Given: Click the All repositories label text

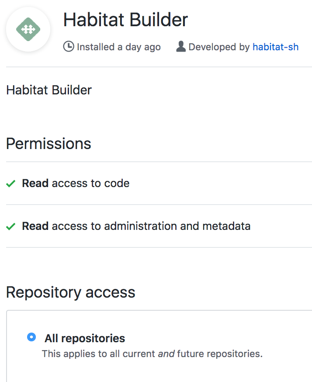Looking at the screenshot, I should [x=85, y=338].
